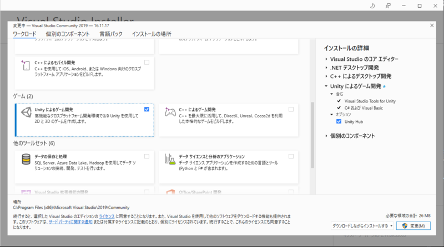Image resolution: width=444 pixels, height=247 pixels.
Task: Open the ライセンス license link
Action: tap(107, 216)
